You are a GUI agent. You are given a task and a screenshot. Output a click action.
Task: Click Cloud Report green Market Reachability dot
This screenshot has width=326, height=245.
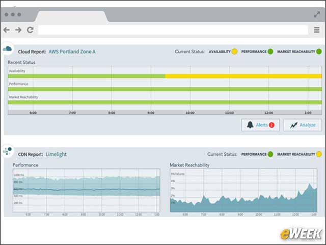click(x=319, y=52)
